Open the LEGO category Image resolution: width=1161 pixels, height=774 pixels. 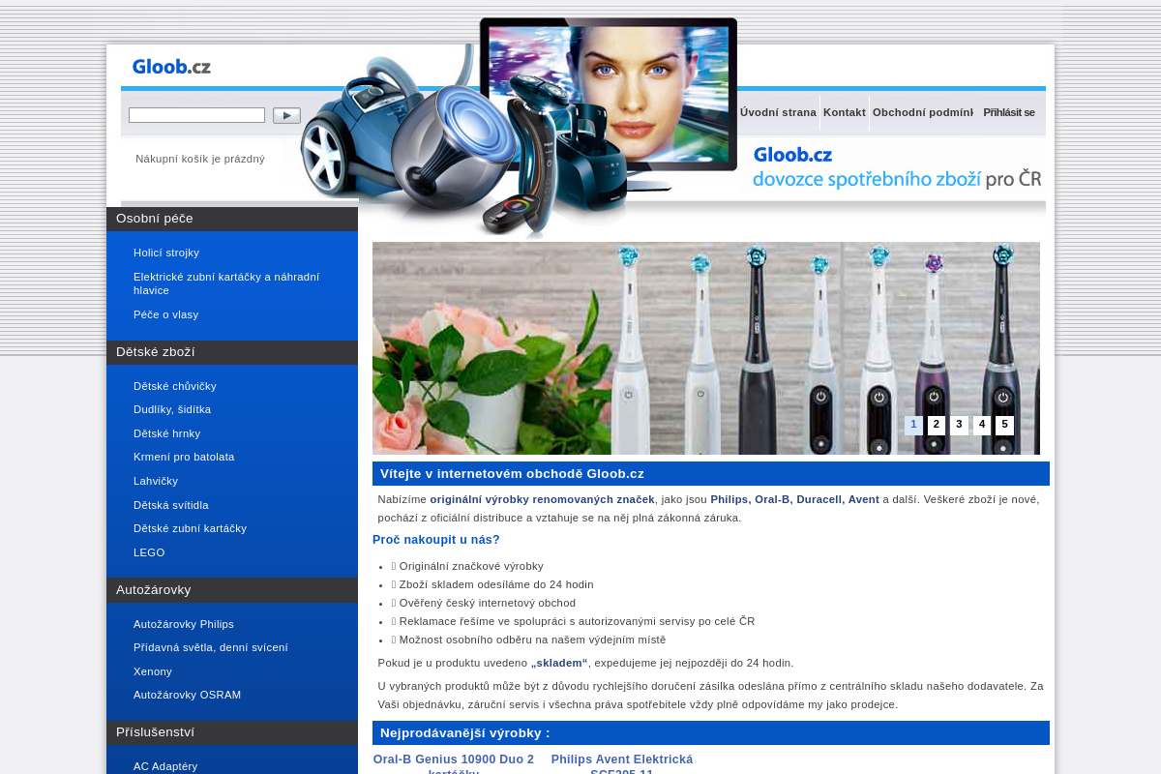149,552
